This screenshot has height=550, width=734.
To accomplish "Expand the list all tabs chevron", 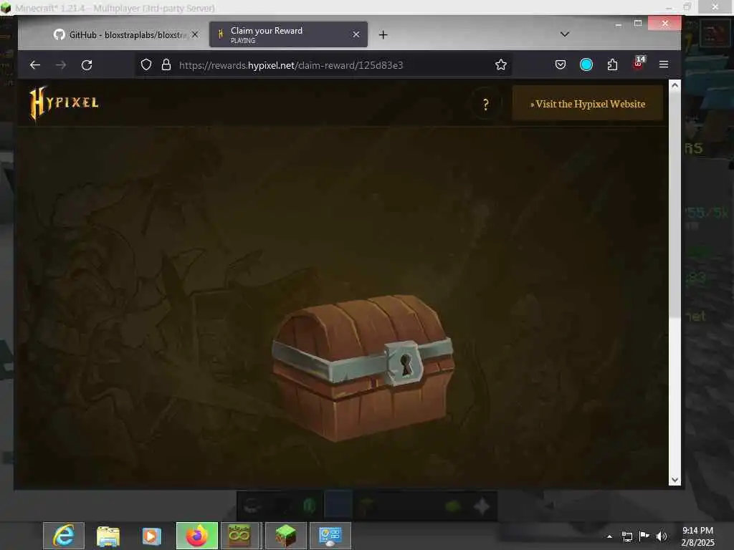I will (x=565, y=34).
